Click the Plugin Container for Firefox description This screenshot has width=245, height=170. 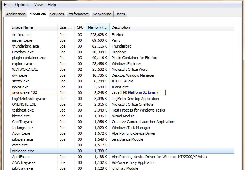(x=134, y=58)
